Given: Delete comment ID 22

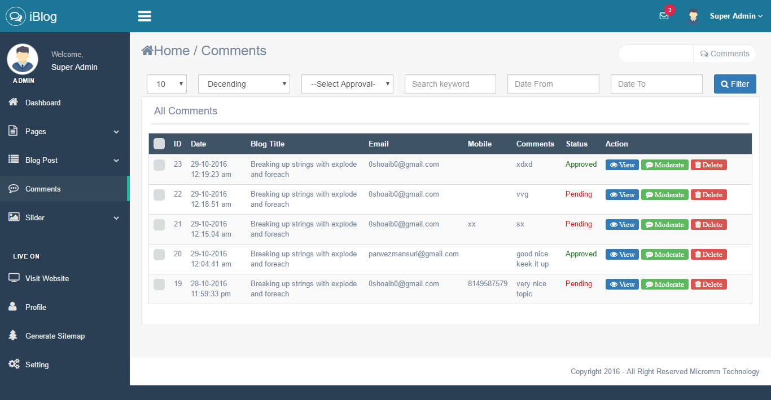Looking at the screenshot, I should coord(708,195).
